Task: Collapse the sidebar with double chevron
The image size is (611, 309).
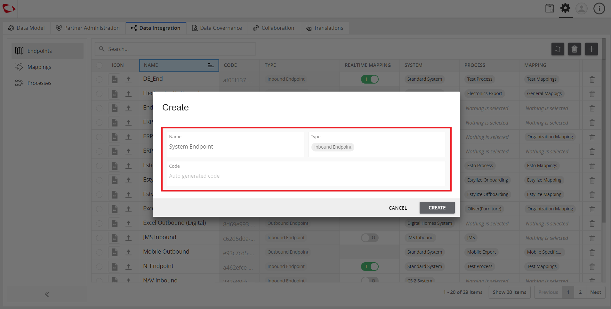Action: tap(47, 294)
